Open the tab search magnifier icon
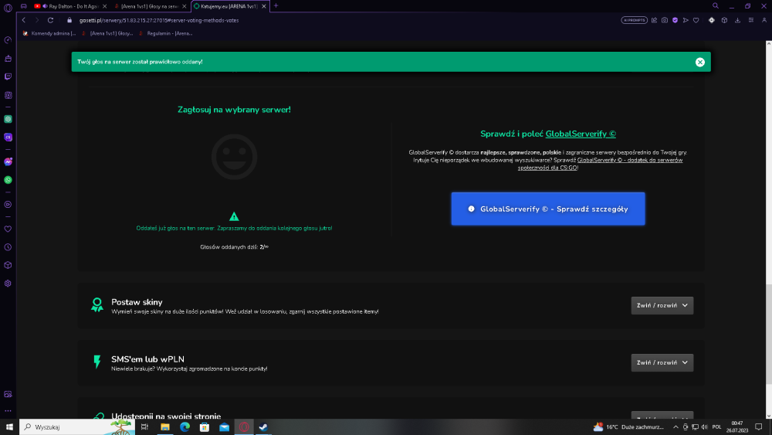772x435 pixels. click(x=716, y=6)
